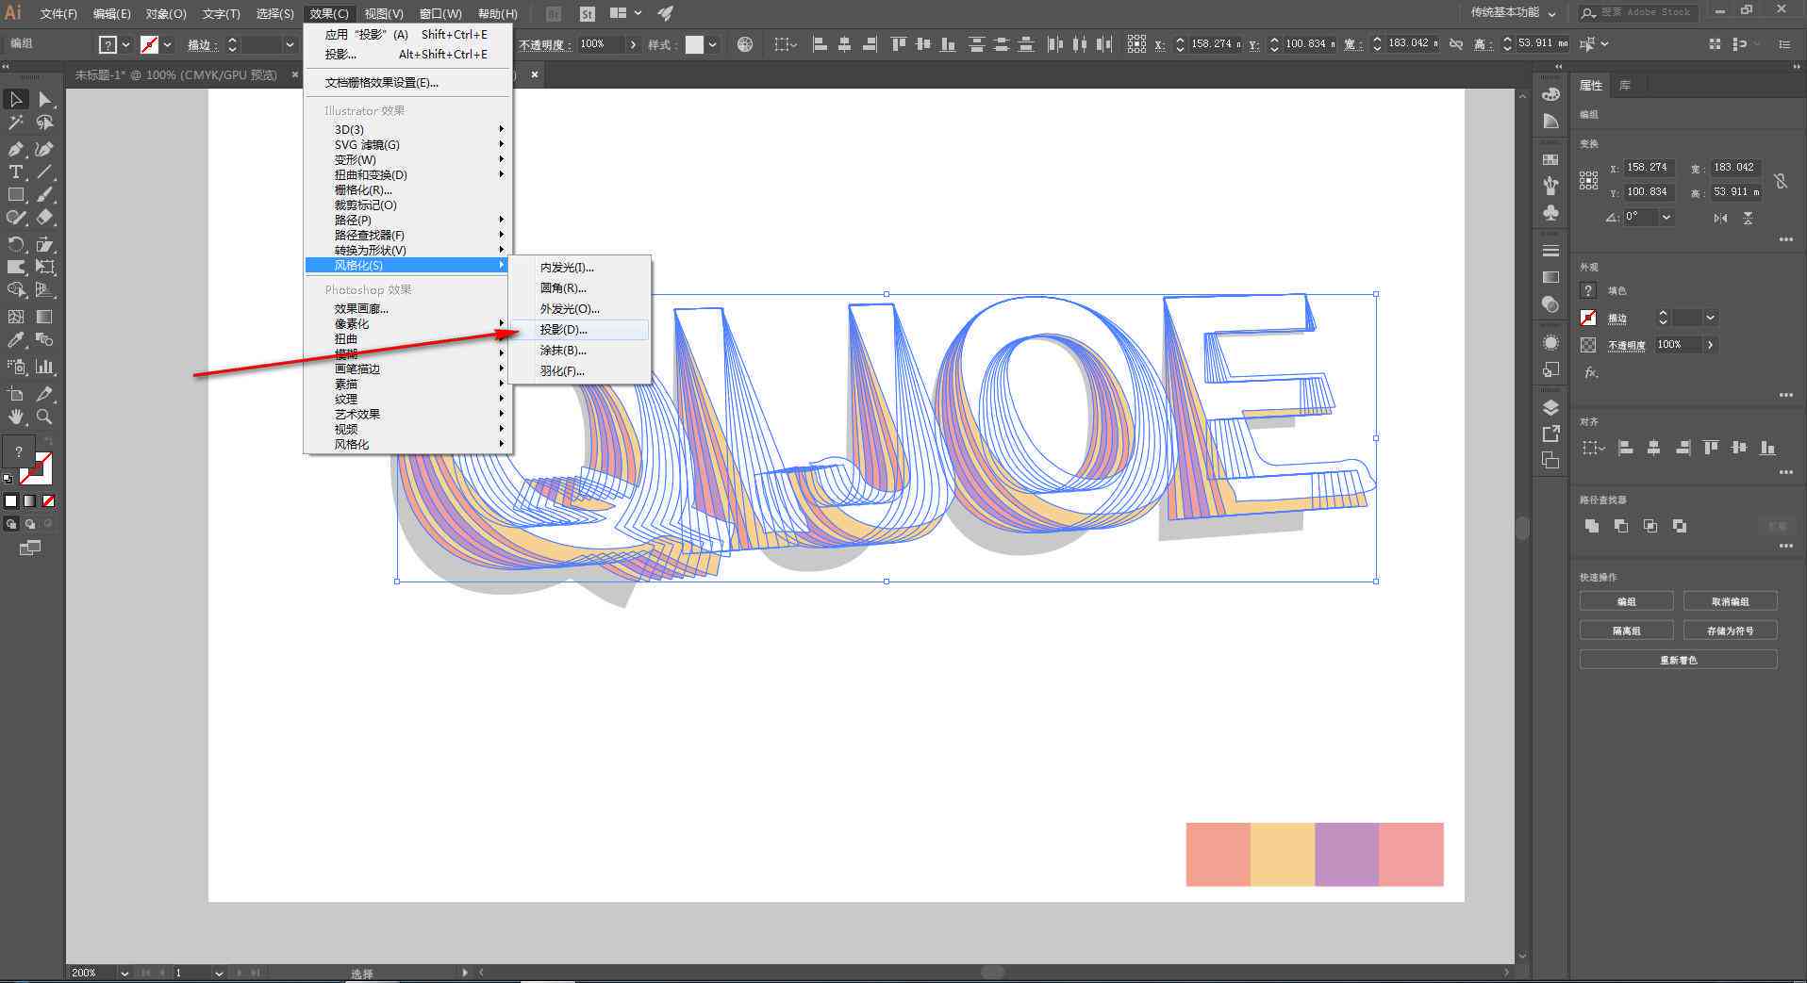Click the yellow swatch on the artboard

click(x=1283, y=855)
